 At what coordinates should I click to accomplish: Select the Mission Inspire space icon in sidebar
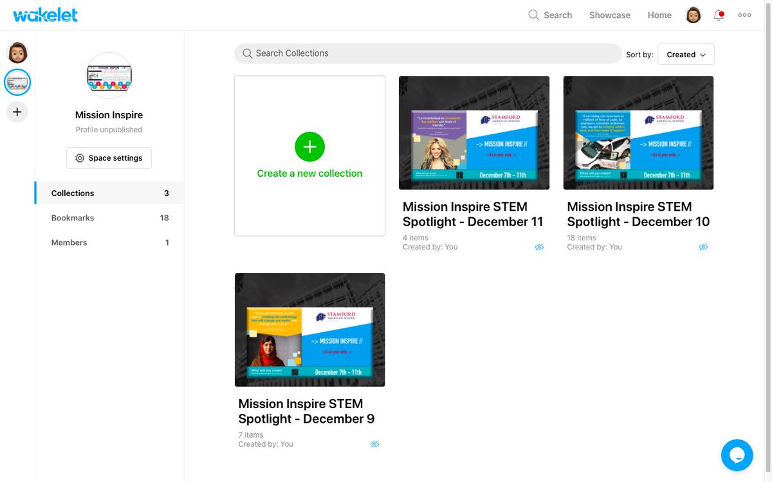tap(17, 82)
